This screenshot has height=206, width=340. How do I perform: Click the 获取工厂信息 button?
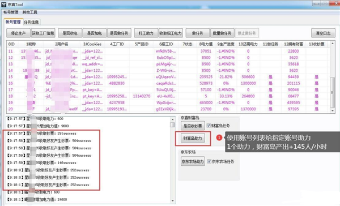[x=43, y=33]
